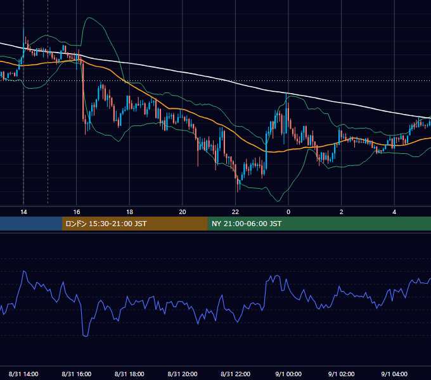The width and height of the screenshot is (431, 380).
Task: Click the 8/31 20:00 time label
Action: click(183, 374)
